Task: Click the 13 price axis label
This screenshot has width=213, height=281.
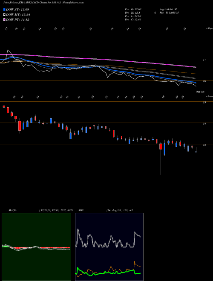Action: pyautogui.click(x=204, y=145)
